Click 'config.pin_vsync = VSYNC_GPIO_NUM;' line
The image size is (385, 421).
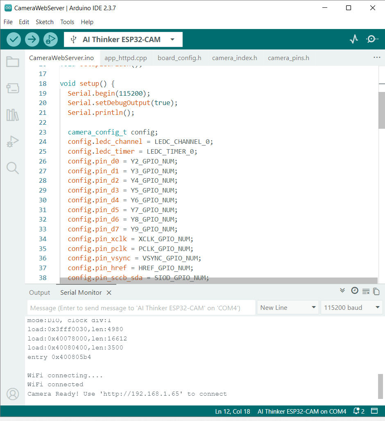[x=134, y=258]
